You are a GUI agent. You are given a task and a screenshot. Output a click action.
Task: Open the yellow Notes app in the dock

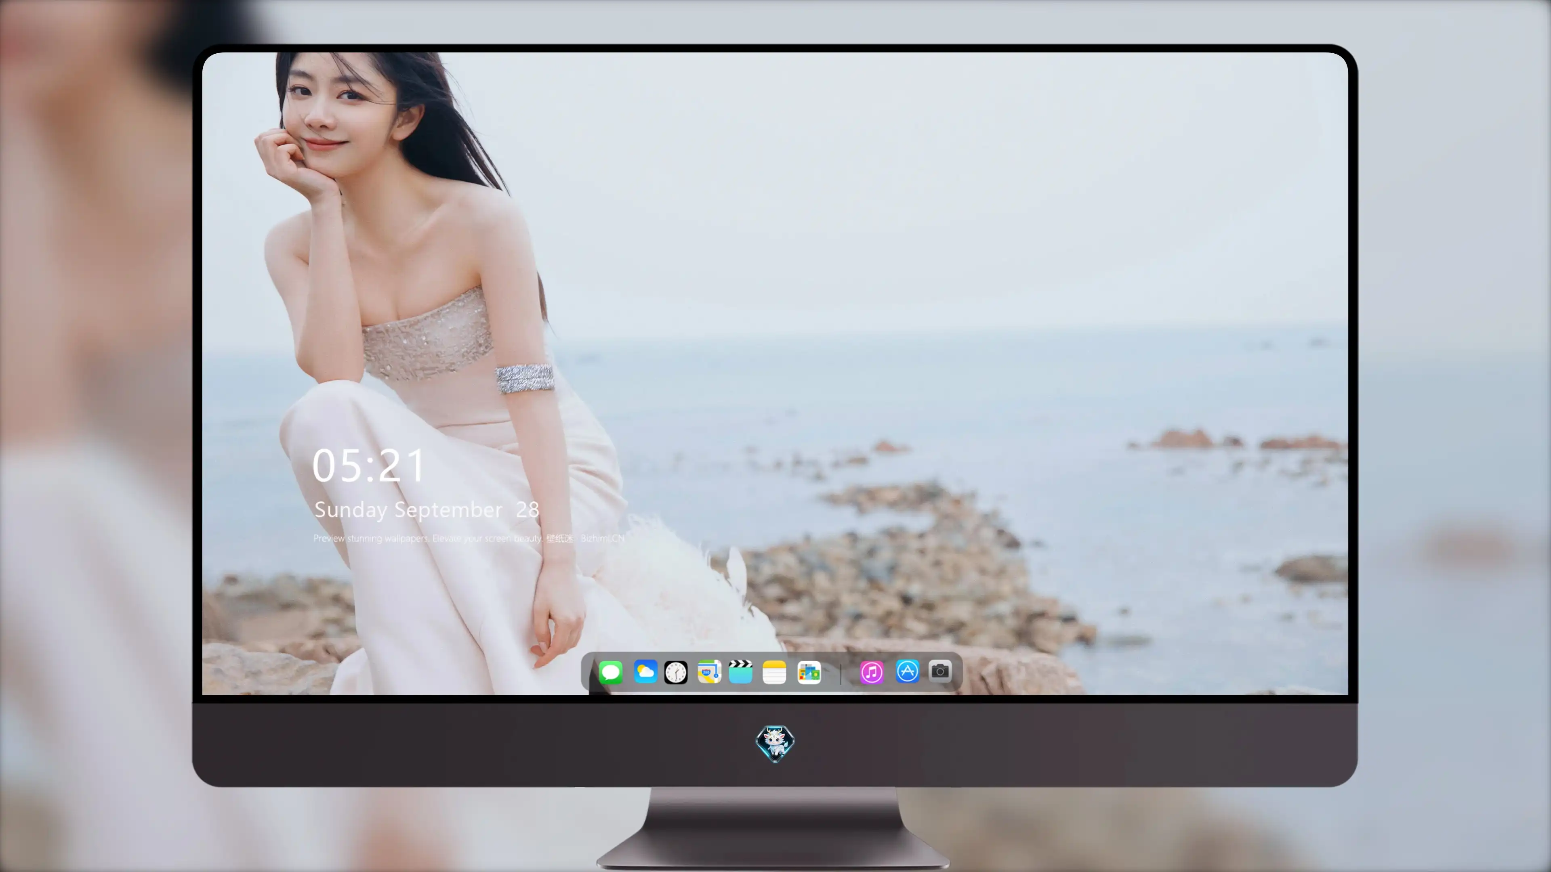pyautogui.click(x=774, y=672)
